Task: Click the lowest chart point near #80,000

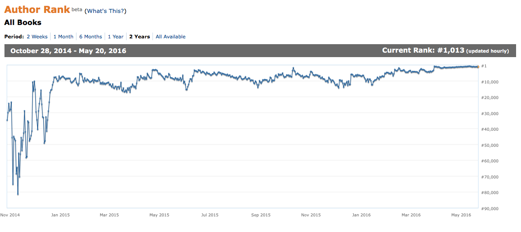Action: 18,195
